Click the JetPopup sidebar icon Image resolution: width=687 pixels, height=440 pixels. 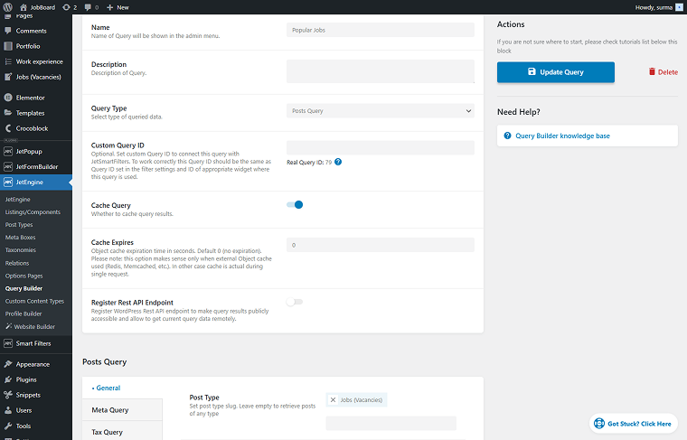(x=8, y=152)
